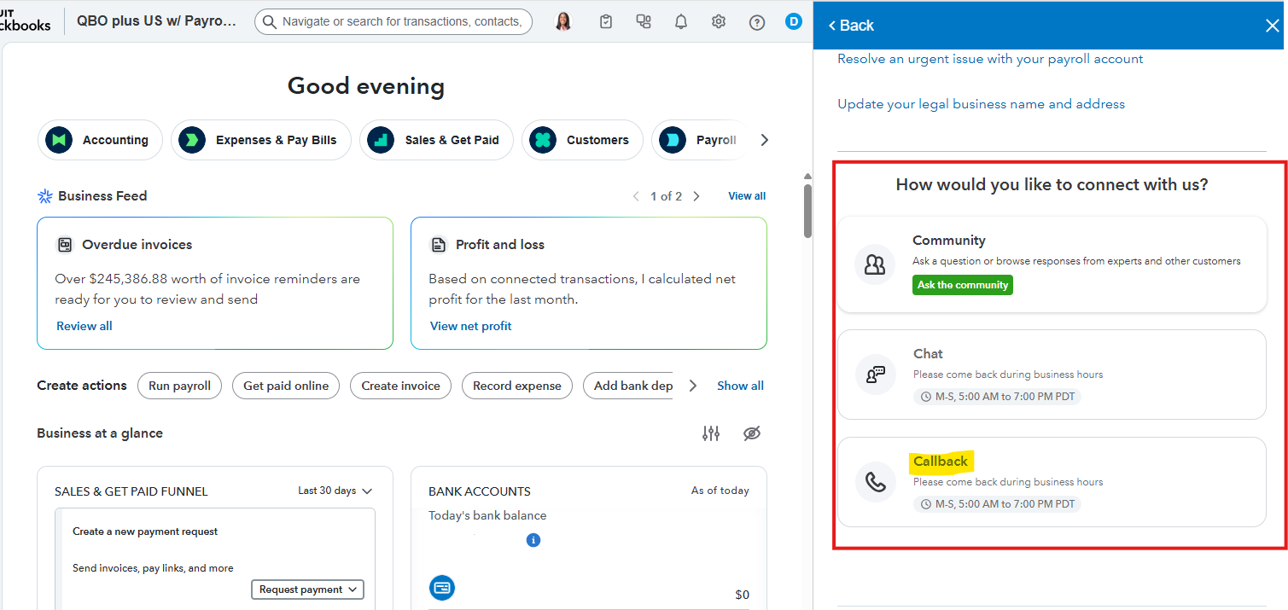Open the Review all link
Image resolution: width=1288 pixels, height=610 pixels.
84,326
